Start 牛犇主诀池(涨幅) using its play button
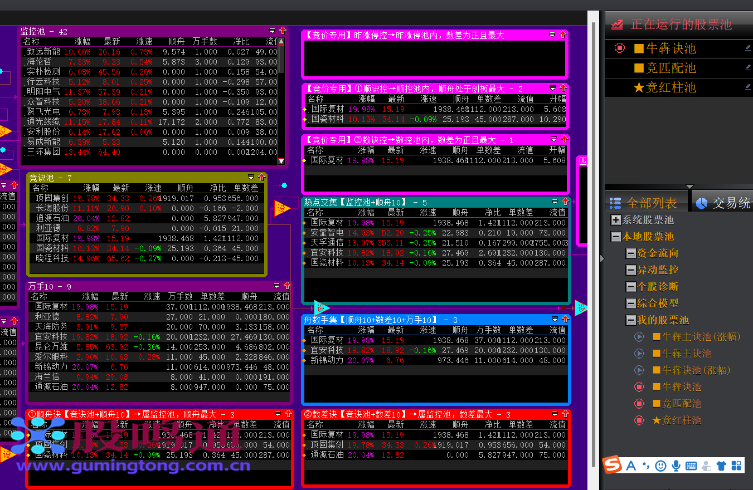The height and width of the screenshot is (490, 753). coord(639,337)
